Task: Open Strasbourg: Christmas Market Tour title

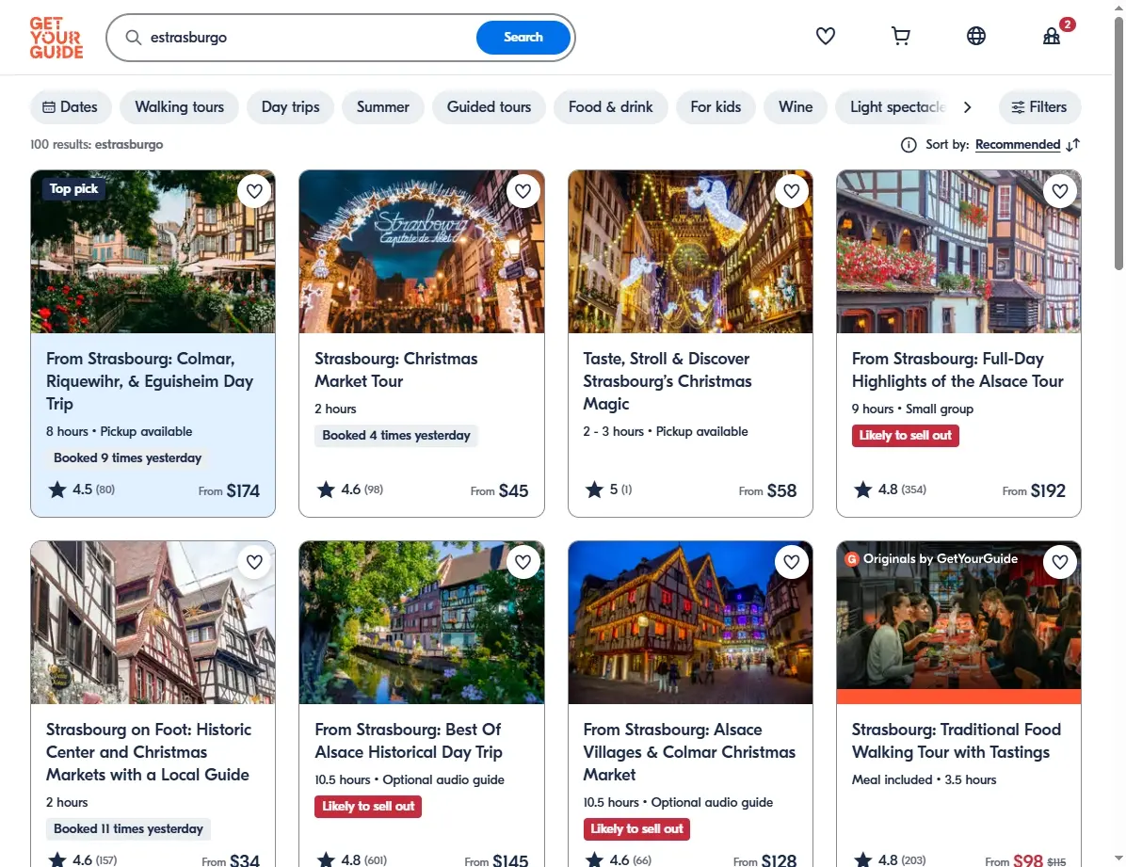Action: (395, 370)
